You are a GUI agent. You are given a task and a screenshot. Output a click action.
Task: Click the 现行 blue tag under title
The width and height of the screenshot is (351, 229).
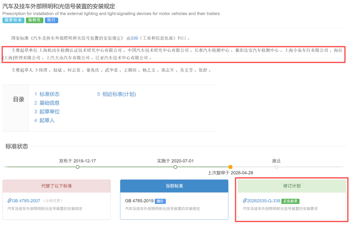pyautogui.click(x=51, y=20)
